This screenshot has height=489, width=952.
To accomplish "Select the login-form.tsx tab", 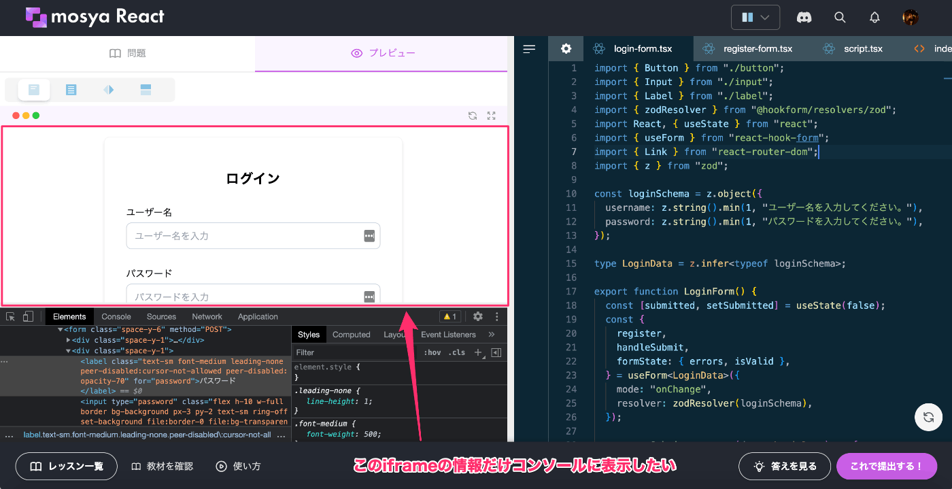I will [632, 49].
